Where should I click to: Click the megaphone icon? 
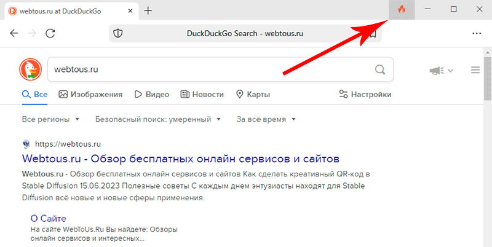point(437,71)
